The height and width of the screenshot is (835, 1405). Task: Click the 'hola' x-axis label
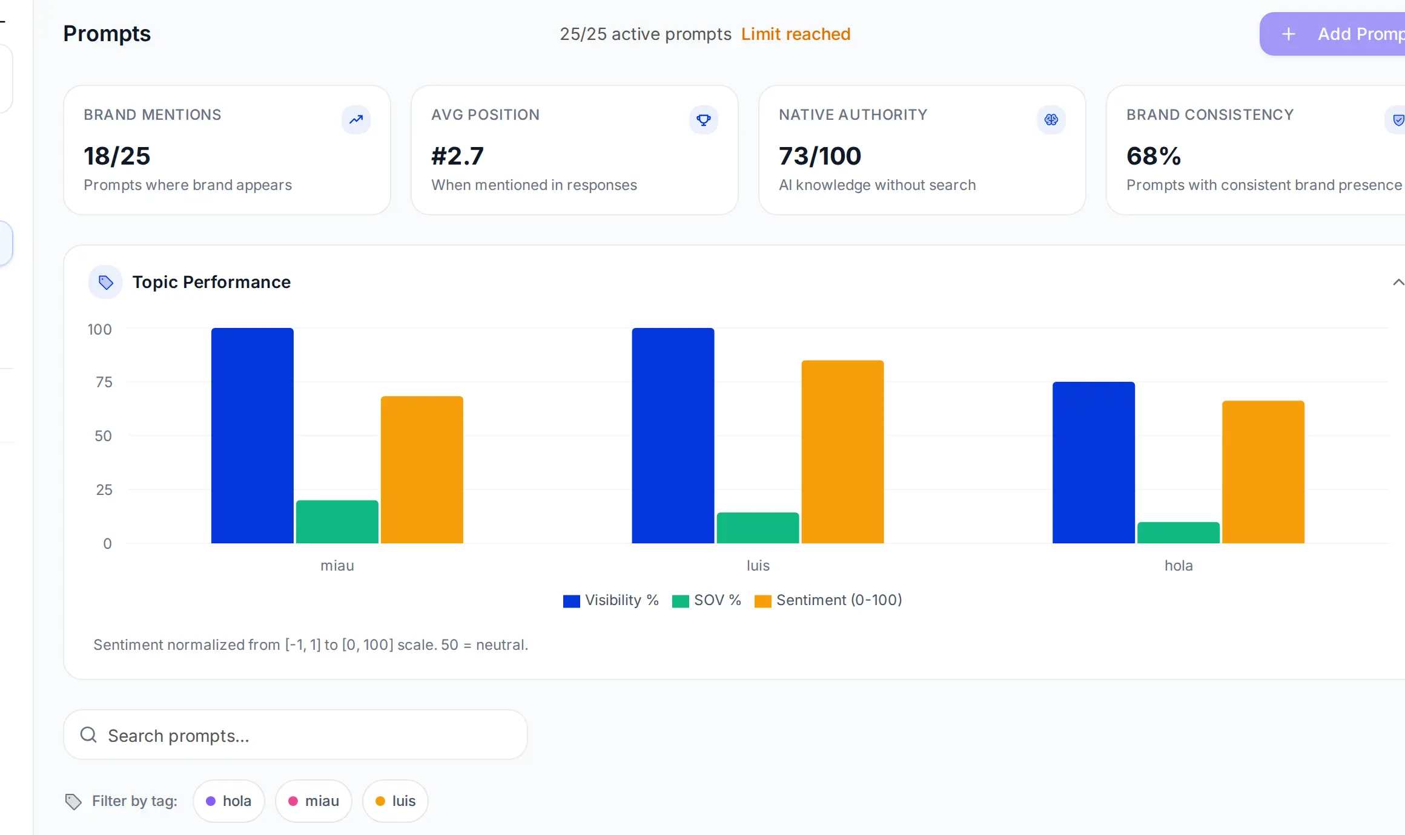click(1179, 566)
